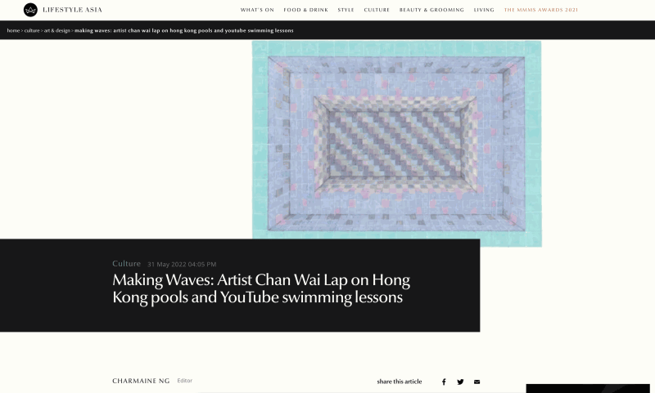Open the Style menu

(346, 10)
